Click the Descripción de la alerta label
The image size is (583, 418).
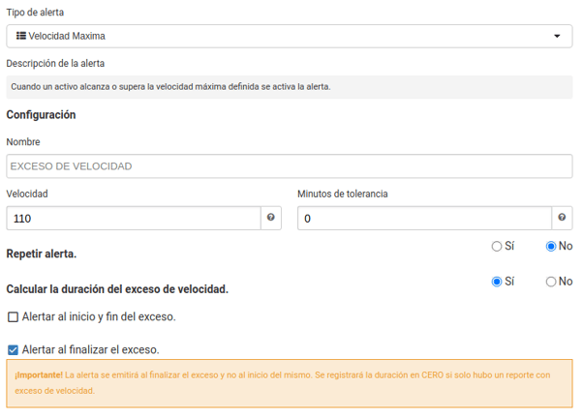[55, 64]
